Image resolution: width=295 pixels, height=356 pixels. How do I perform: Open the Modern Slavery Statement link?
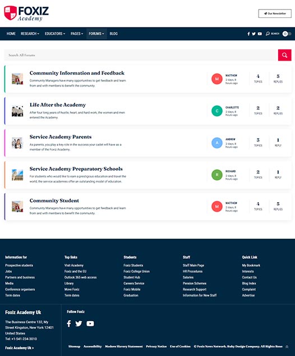(x=124, y=346)
